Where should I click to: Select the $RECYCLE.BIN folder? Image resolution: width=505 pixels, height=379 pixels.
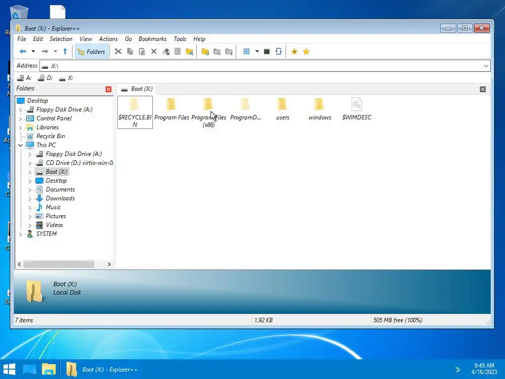point(135,112)
